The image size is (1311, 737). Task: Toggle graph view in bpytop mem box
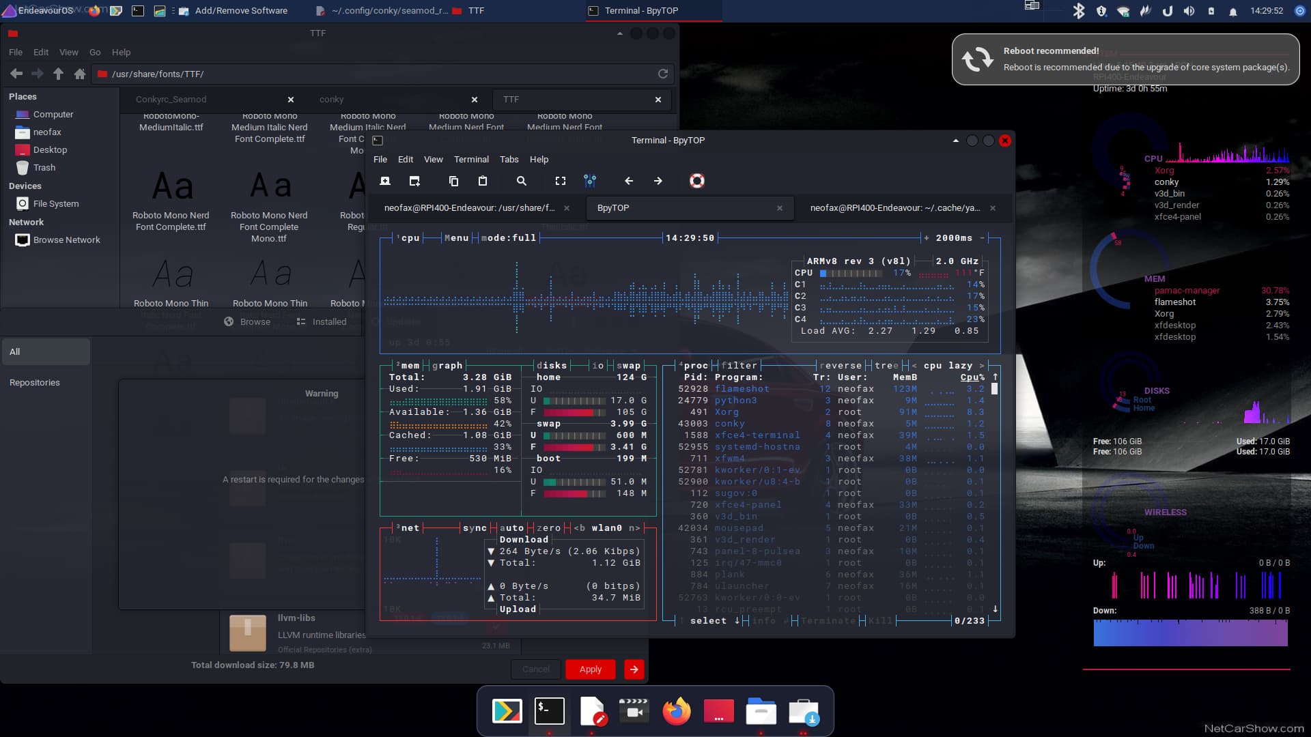(447, 366)
